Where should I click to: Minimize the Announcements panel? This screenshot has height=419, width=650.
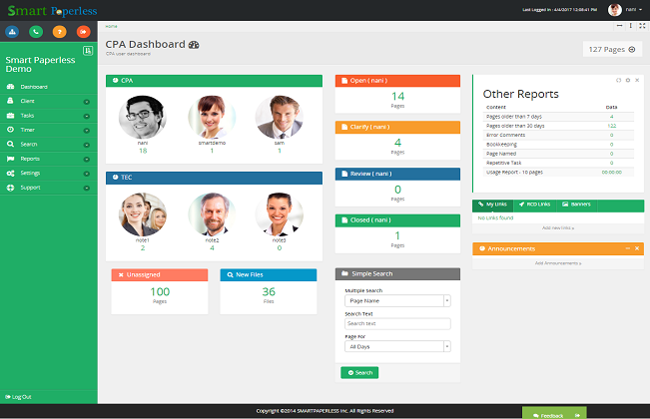click(628, 248)
